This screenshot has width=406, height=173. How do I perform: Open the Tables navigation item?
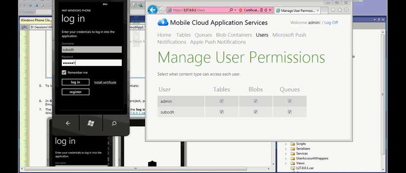coord(183,35)
